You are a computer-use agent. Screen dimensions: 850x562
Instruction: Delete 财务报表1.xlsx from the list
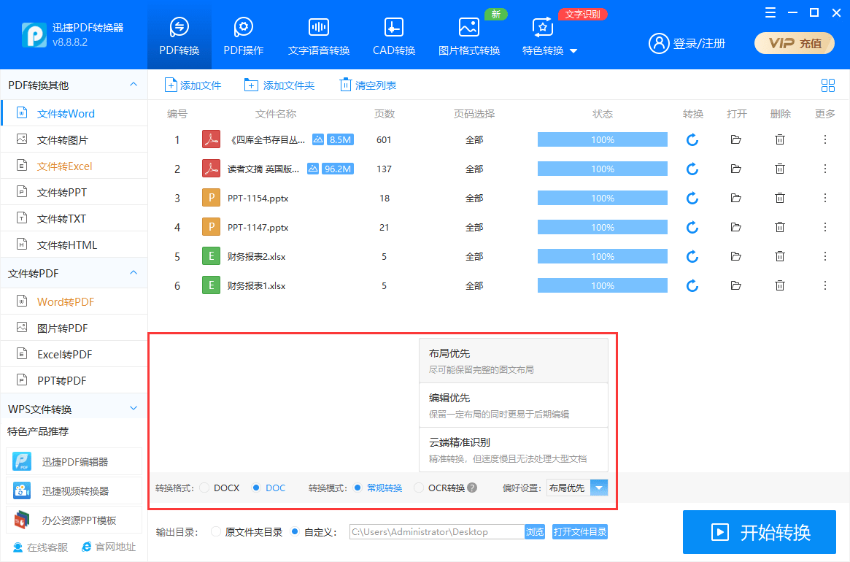click(x=779, y=285)
